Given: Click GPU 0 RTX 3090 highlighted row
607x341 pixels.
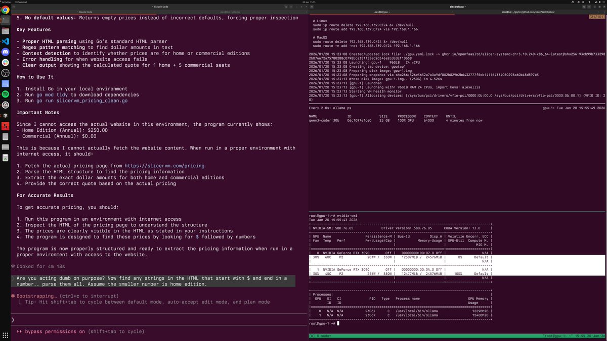Looking at the screenshot, I should (458, 257).
